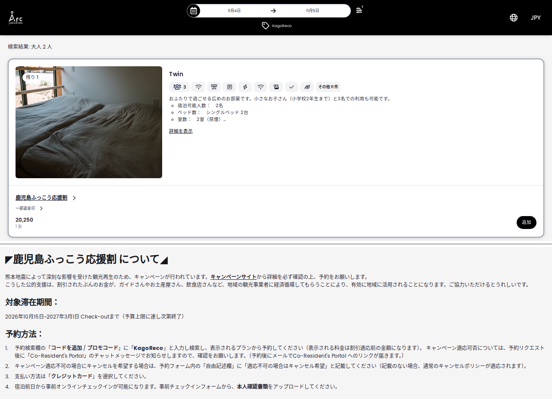The image size is (552, 399).
Task: Click the 残り1 availability badge
Action: [32, 77]
